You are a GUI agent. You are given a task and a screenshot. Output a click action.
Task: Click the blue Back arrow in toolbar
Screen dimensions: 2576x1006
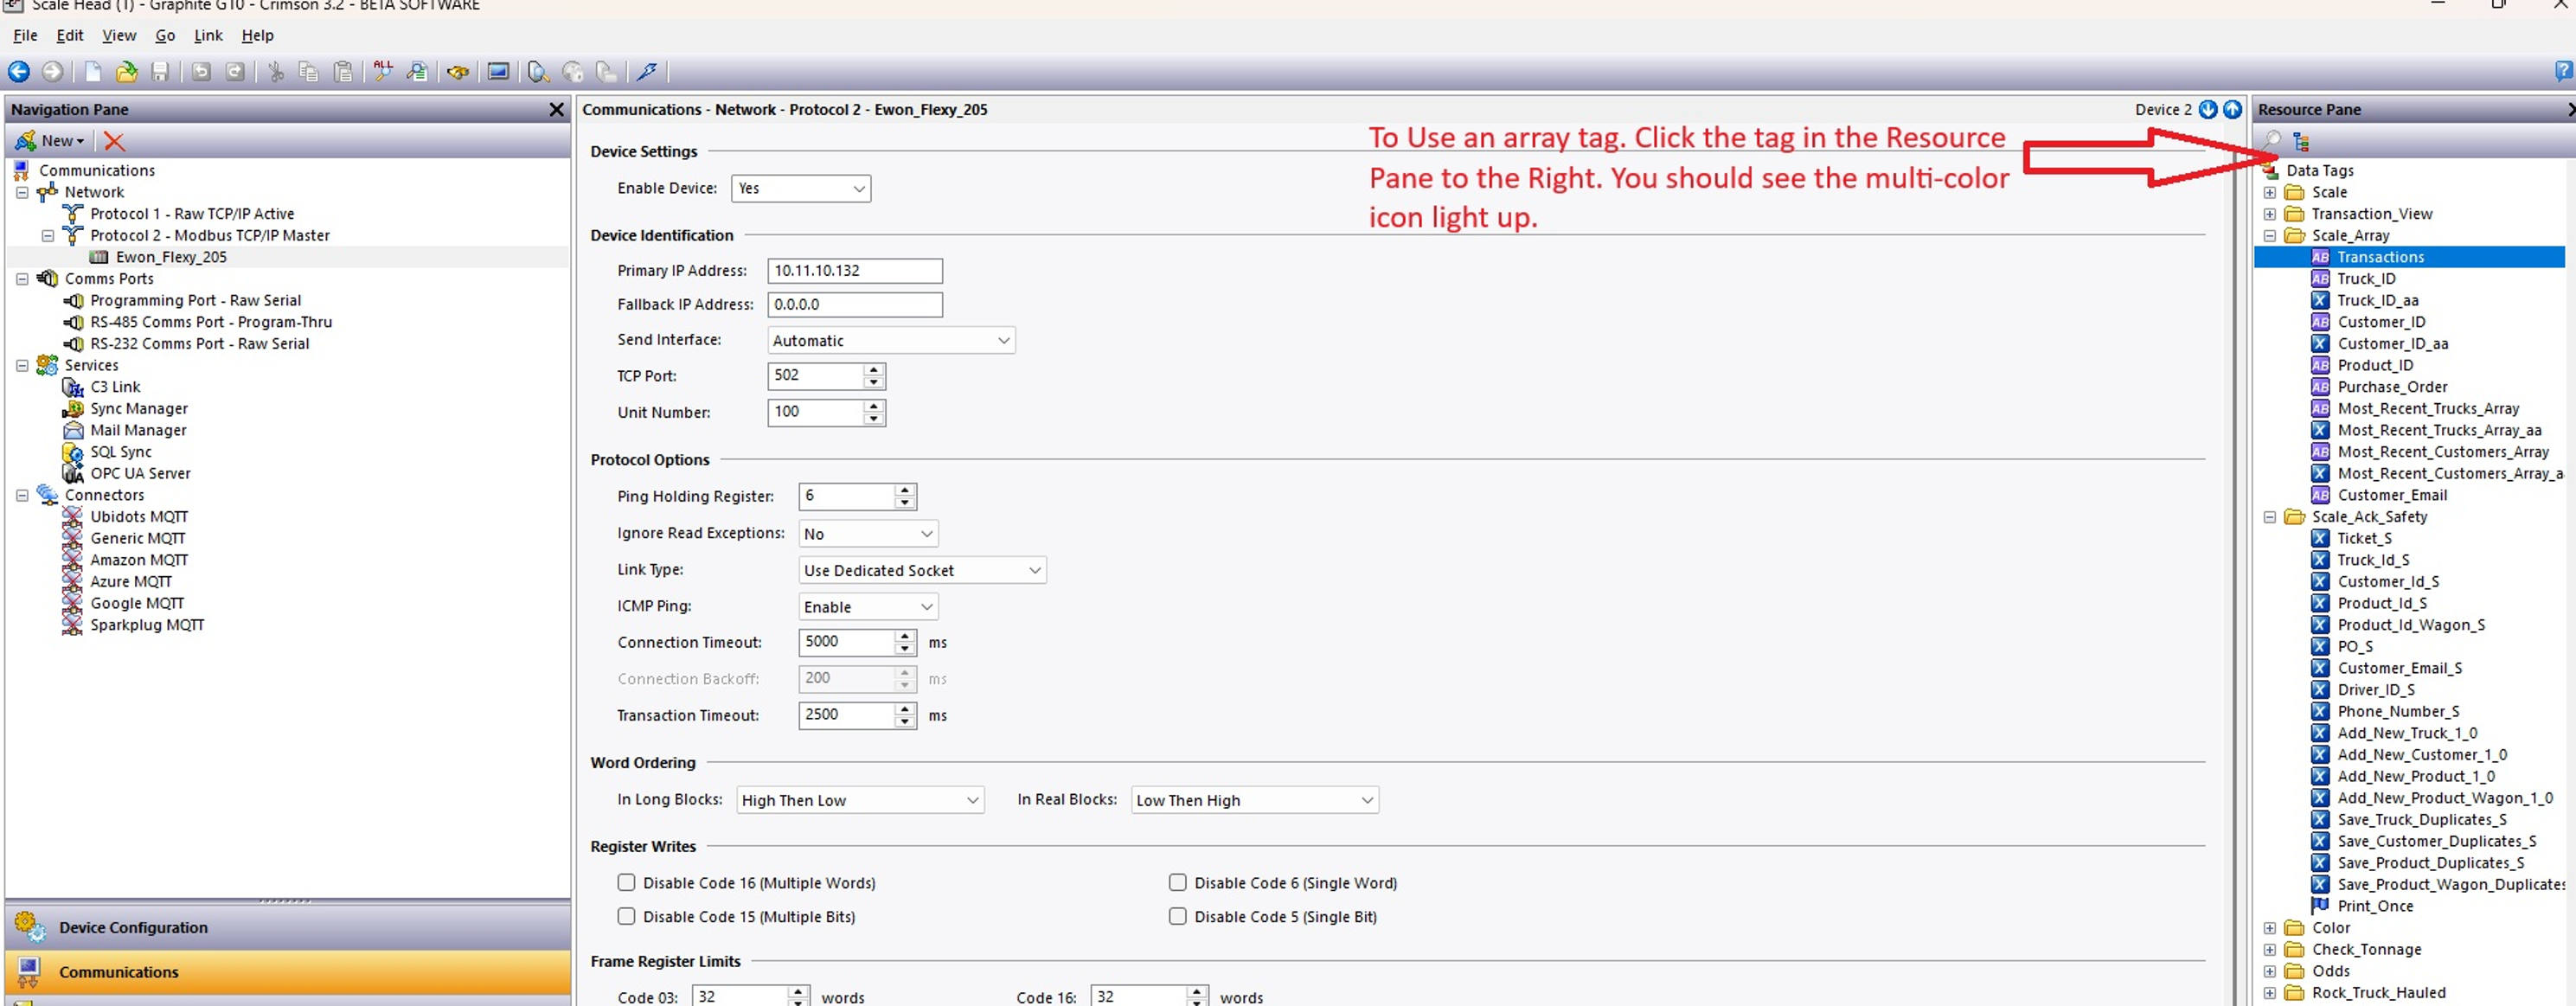[x=19, y=71]
